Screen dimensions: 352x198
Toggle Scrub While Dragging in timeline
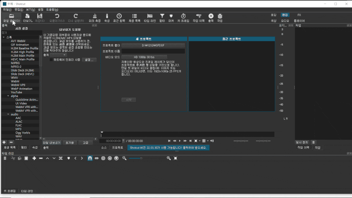click(97, 158)
